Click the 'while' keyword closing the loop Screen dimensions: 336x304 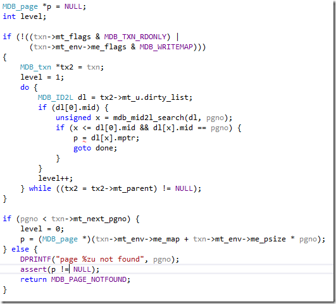point(40,188)
